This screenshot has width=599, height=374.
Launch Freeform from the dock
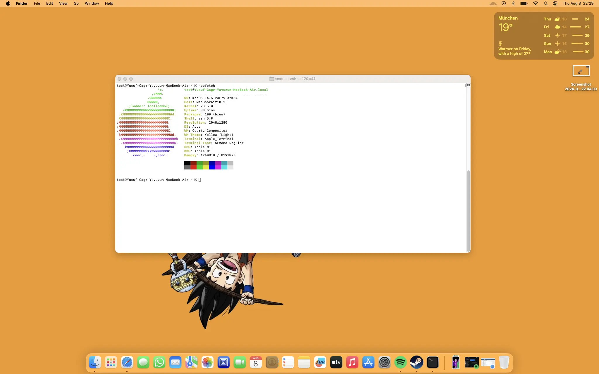coord(320,362)
